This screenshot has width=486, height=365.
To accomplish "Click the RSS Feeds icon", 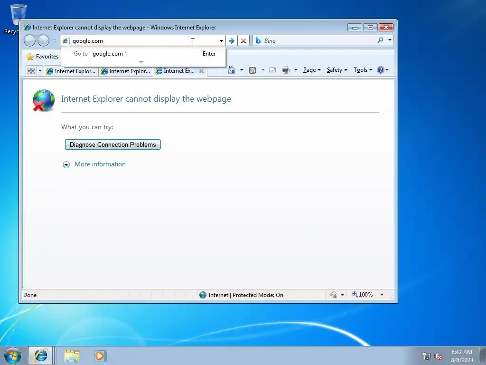I will click(252, 70).
